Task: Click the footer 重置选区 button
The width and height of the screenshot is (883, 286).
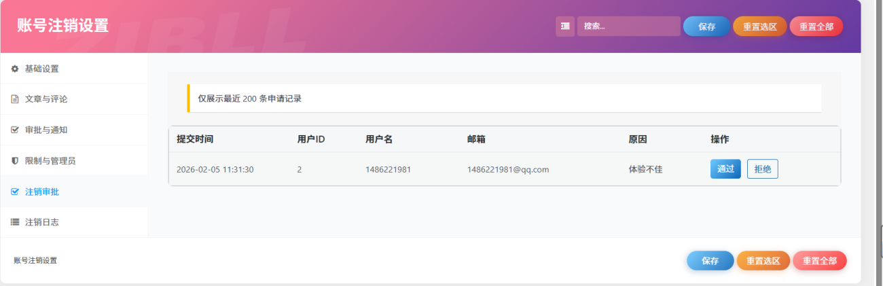Action: click(763, 261)
